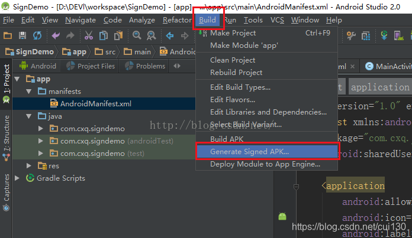Open the Help menu

point(334,20)
